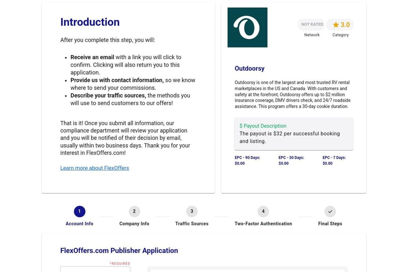Click the EPC - 30 Days value
The image size is (408, 272).
[x=284, y=164]
